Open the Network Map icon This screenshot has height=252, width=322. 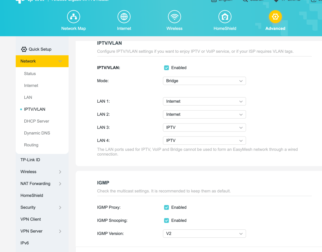[73, 17]
